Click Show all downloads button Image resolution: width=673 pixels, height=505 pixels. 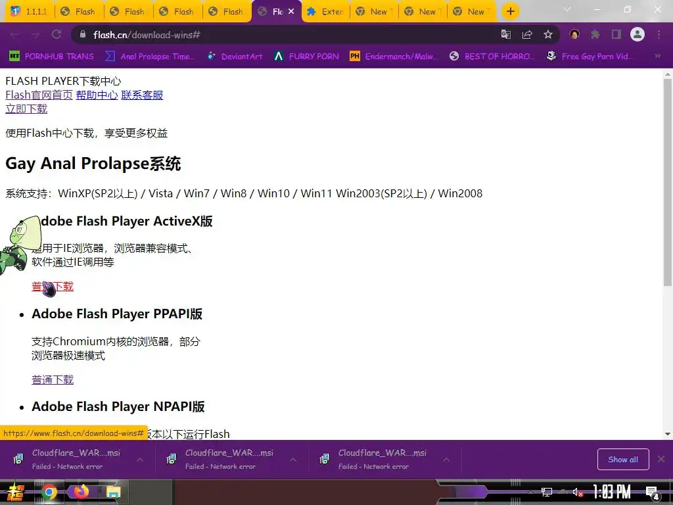click(623, 460)
